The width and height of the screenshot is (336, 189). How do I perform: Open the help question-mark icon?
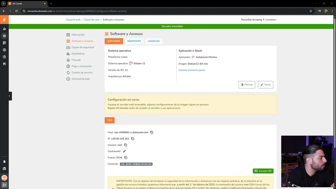4,57
